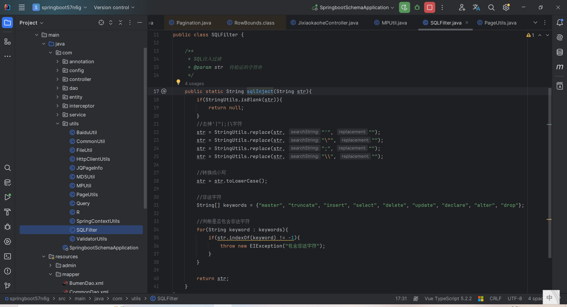Open the AI Assistant spiral icon
This screenshot has width=567, height=307.
click(x=560, y=37)
